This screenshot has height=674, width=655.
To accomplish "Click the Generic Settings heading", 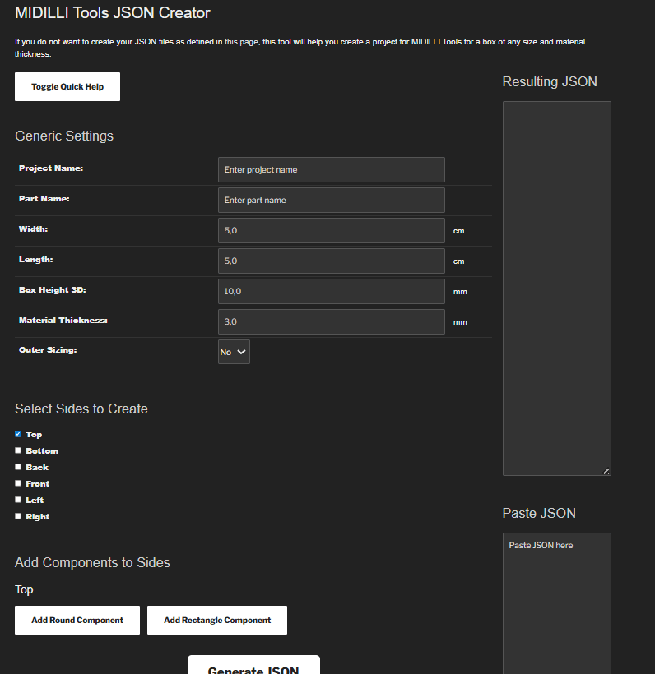I will [x=64, y=136].
